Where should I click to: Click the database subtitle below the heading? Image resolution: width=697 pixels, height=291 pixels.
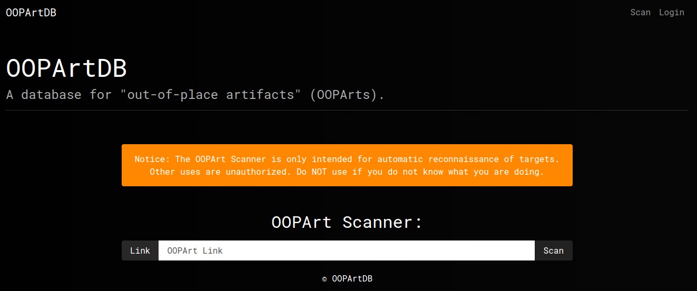(195, 95)
